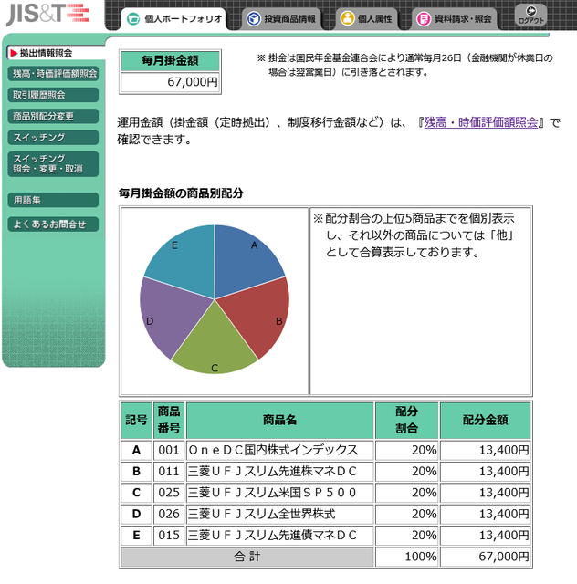Open the 個人ポートフォリオ tab
The width and height of the screenshot is (577, 584).
pos(173,18)
